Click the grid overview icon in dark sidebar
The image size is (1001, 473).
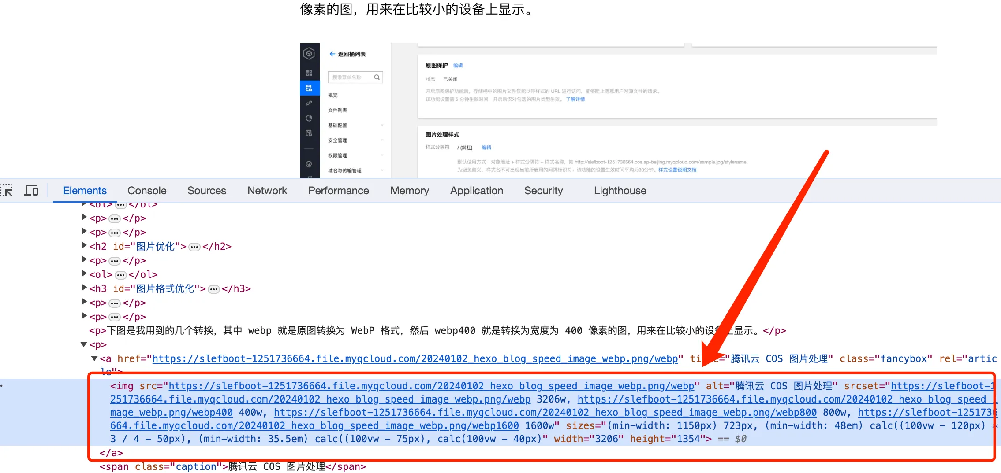309,73
